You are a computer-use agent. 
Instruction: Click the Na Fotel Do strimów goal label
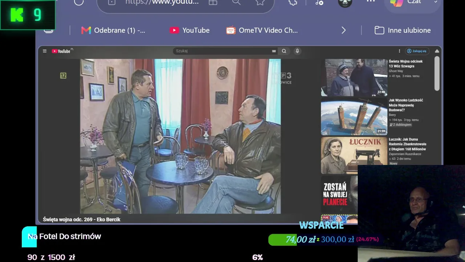coord(64,236)
